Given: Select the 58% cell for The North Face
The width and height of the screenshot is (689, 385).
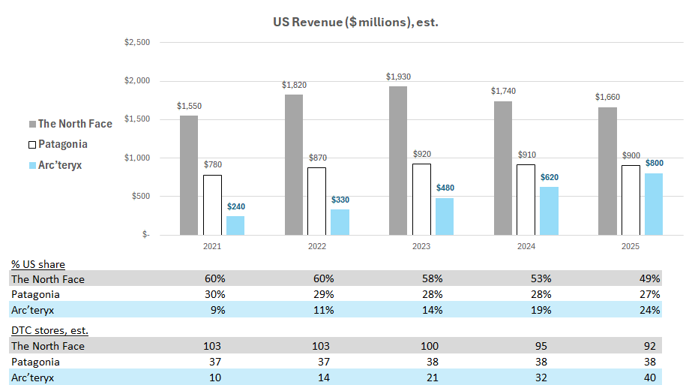Looking at the screenshot, I should 433,278.
